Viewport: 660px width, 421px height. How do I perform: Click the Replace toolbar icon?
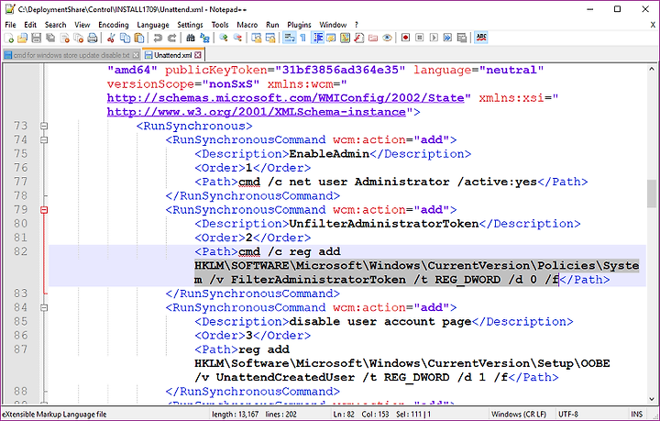[204, 39]
